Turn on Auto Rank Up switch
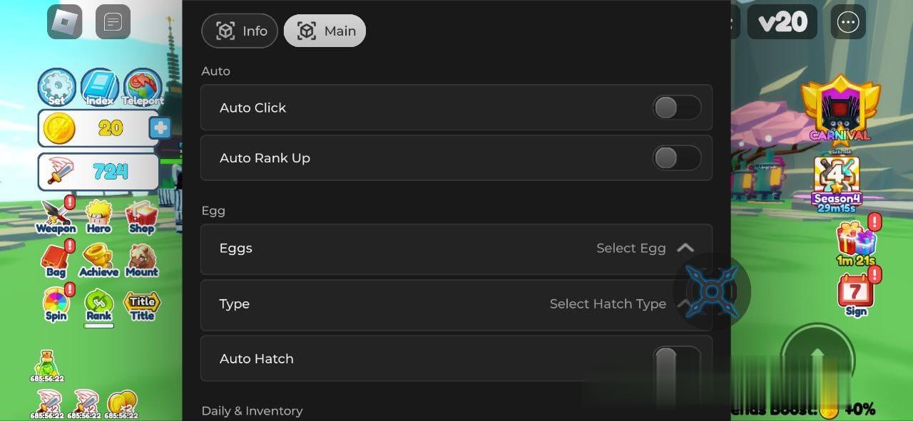Image resolution: width=913 pixels, height=421 pixels. 677,158
